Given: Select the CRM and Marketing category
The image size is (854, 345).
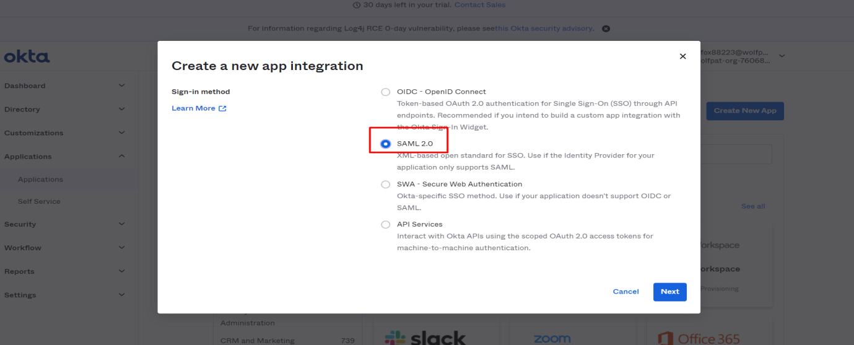Looking at the screenshot, I should [x=258, y=341].
